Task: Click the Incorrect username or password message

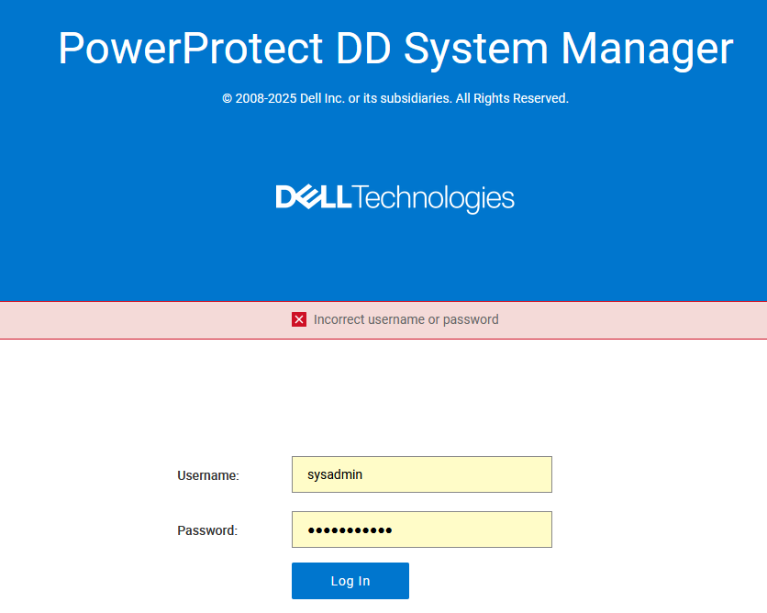Action: tap(406, 319)
